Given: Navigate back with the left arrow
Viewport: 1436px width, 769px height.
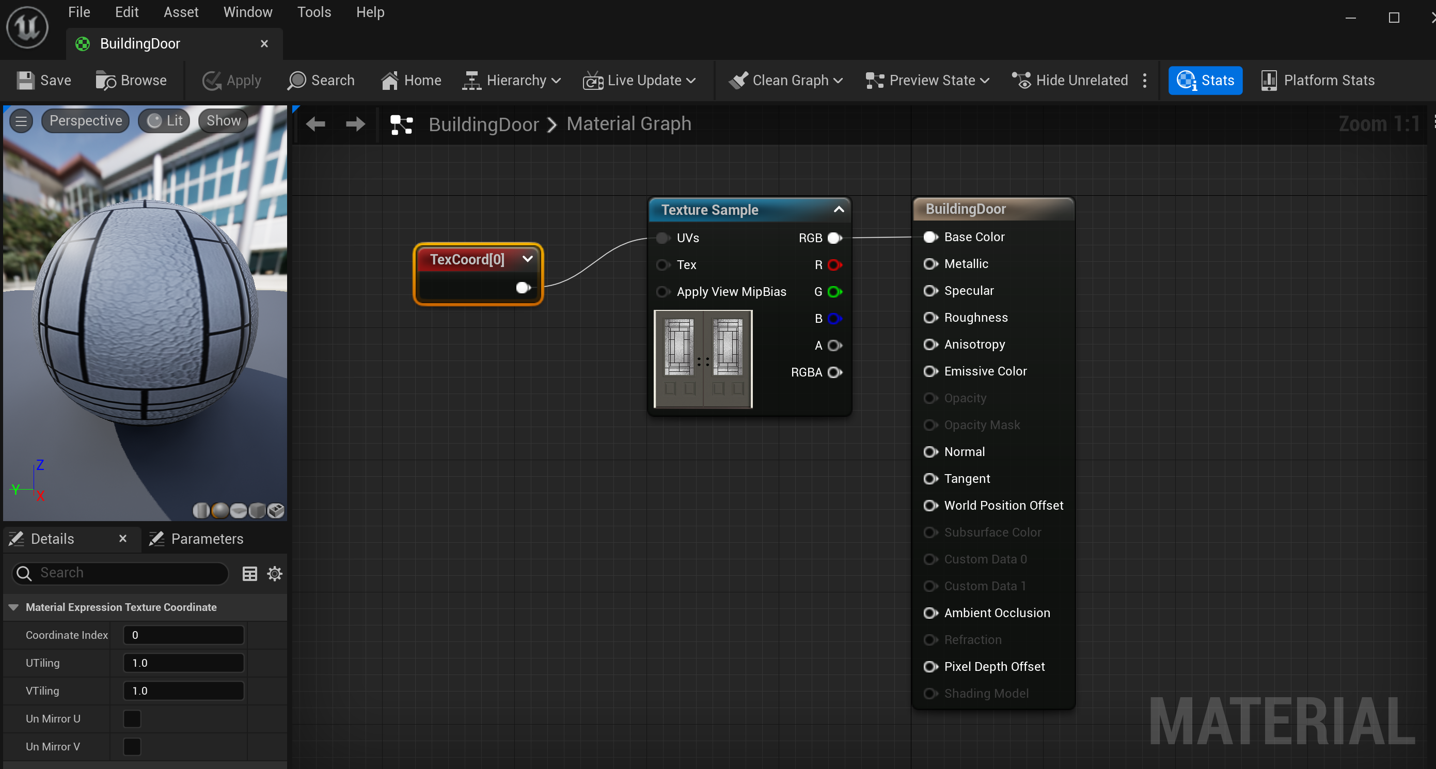Looking at the screenshot, I should [x=315, y=124].
